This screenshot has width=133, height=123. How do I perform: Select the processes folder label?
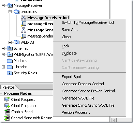tap(29, 12)
